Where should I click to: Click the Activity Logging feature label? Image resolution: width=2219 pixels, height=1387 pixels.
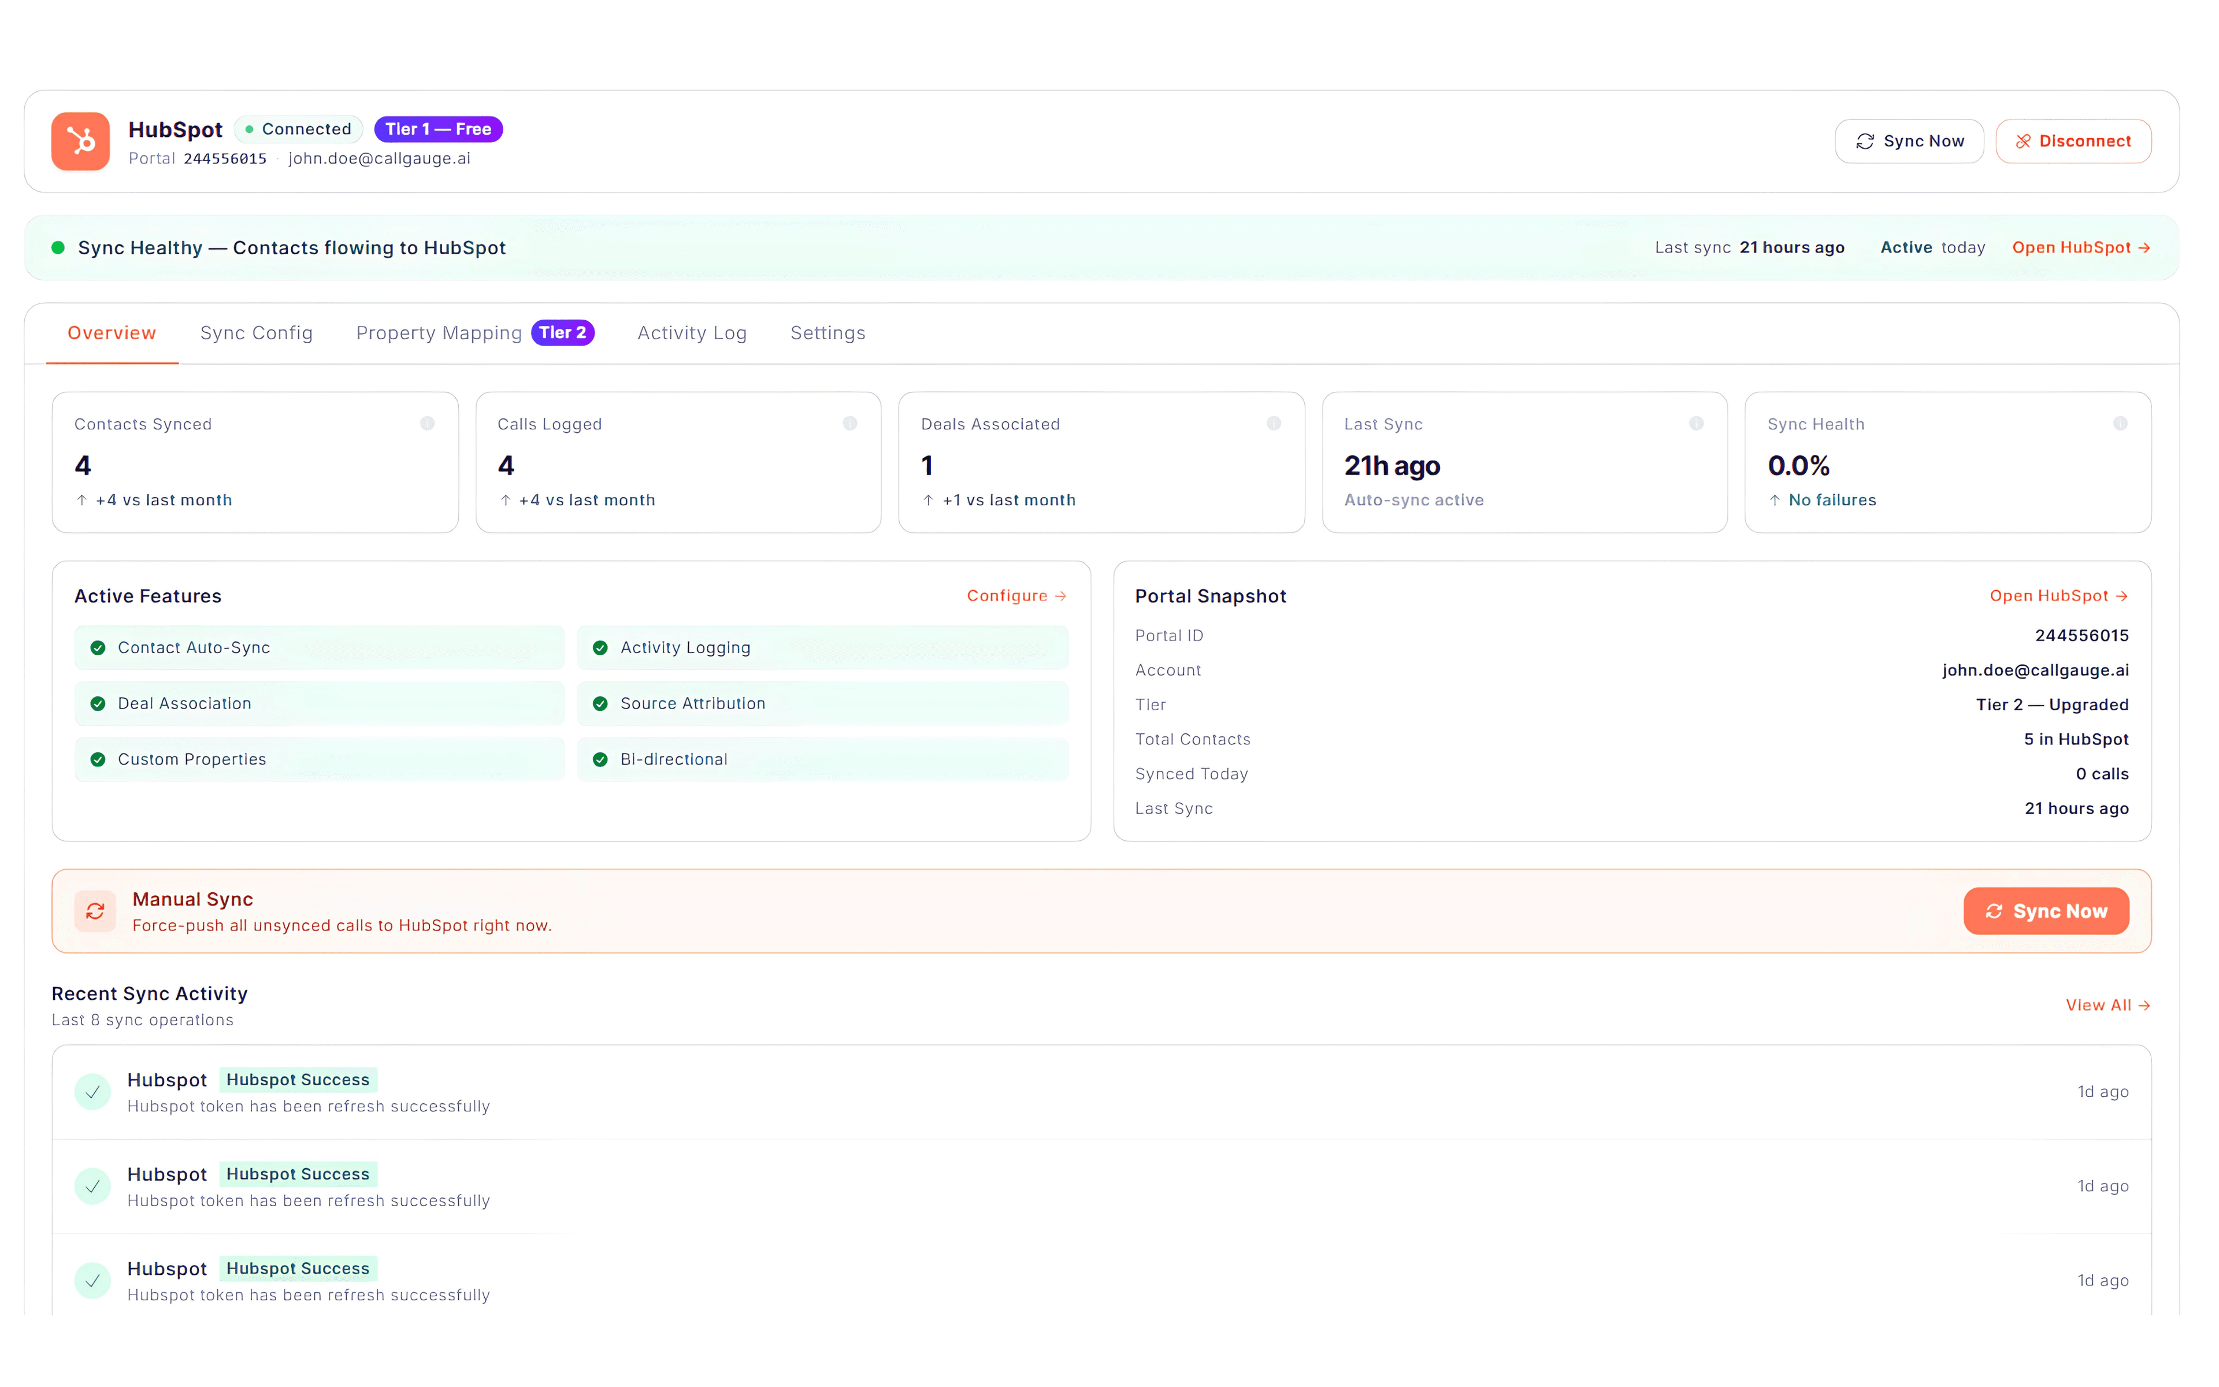tap(685, 648)
